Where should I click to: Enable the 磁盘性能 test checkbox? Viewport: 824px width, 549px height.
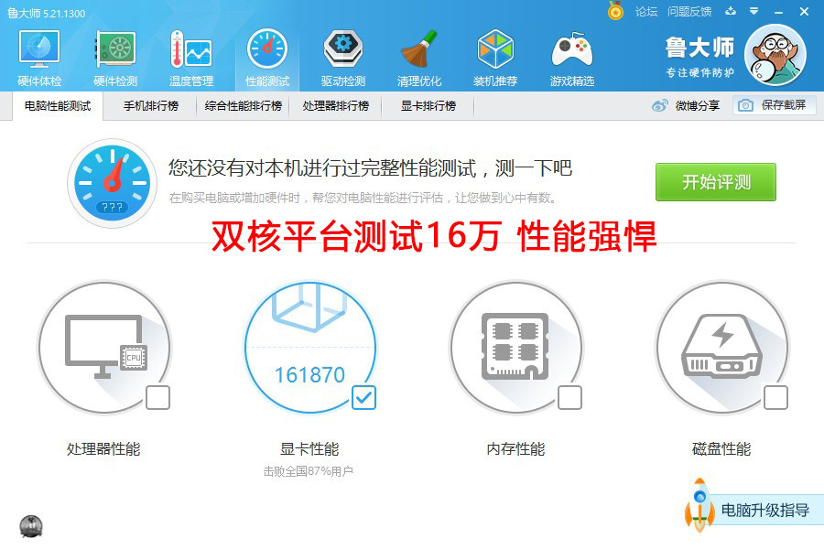[775, 398]
